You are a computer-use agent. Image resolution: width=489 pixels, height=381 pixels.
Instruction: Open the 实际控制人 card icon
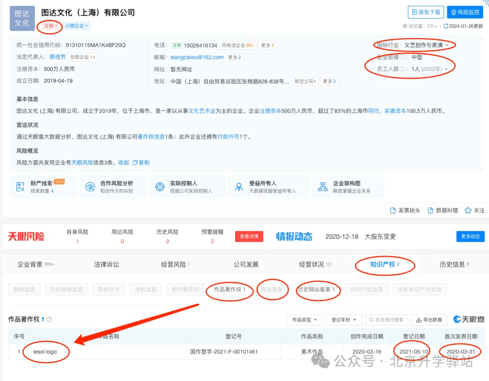pos(160,187)
